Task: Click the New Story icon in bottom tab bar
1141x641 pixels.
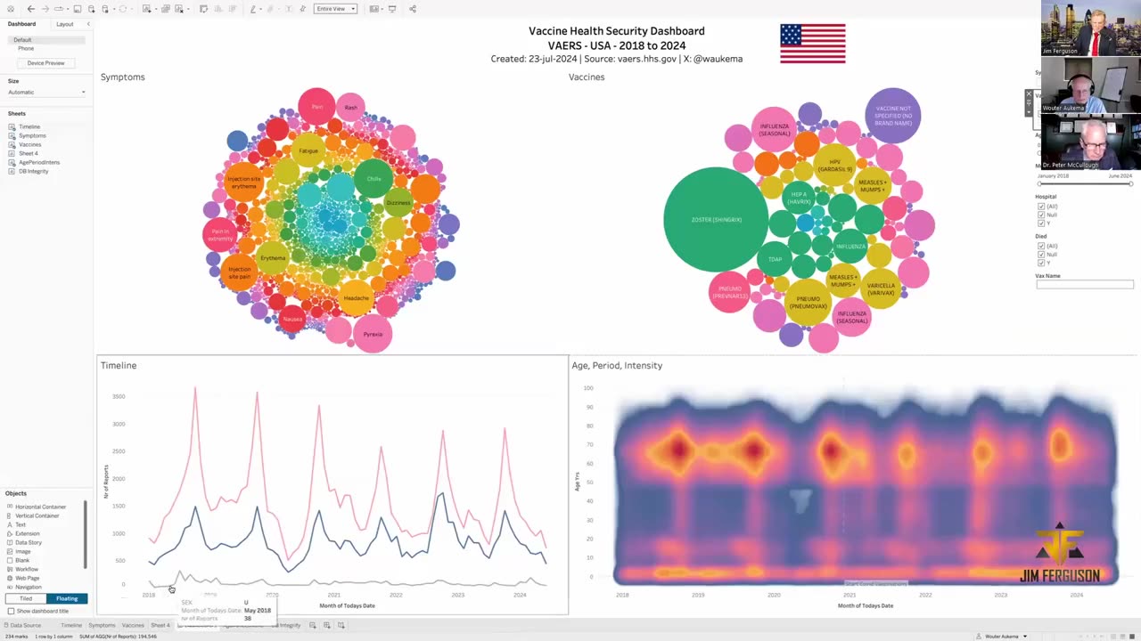Action: coord(341,625)
